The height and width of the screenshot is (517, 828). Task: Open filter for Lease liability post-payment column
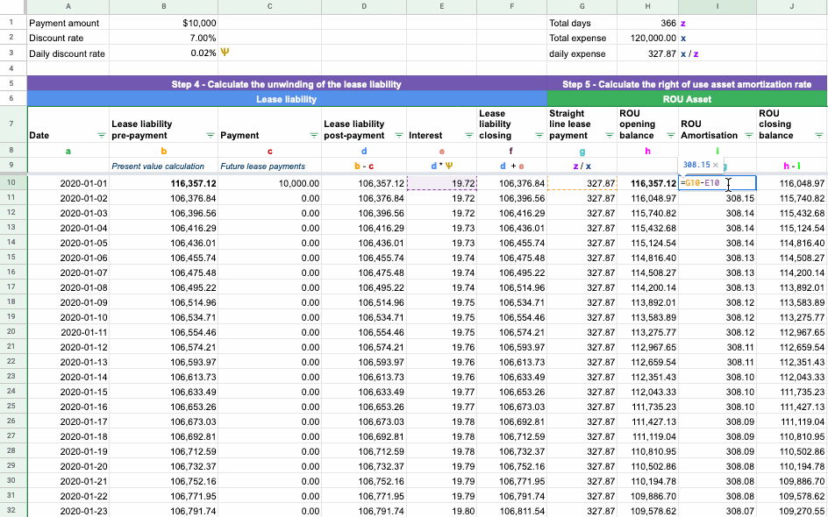pos(399,136)
